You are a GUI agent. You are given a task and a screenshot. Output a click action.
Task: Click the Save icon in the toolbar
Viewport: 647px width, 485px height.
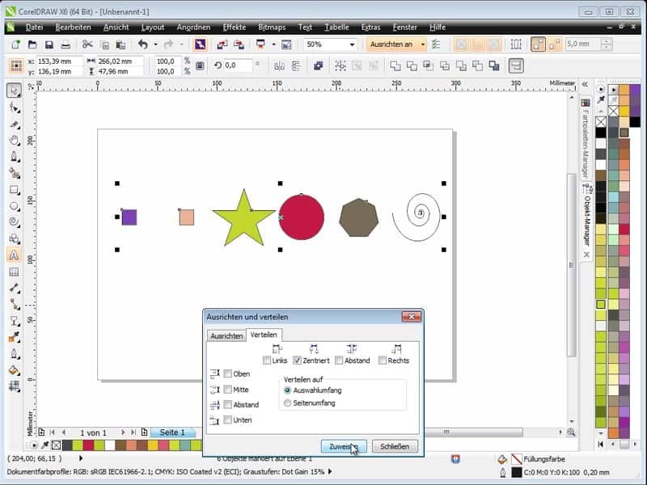pos(49,44)
